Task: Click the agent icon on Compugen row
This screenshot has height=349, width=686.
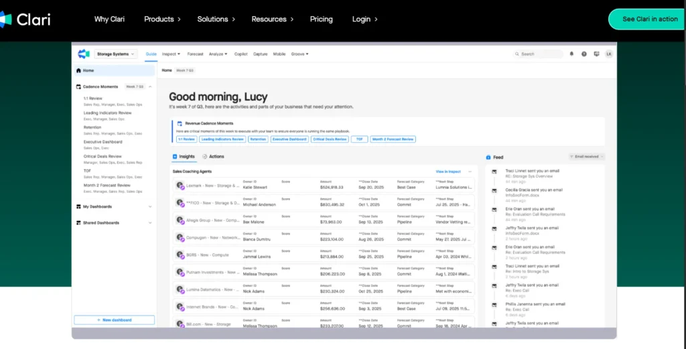Action: (180, 238)
